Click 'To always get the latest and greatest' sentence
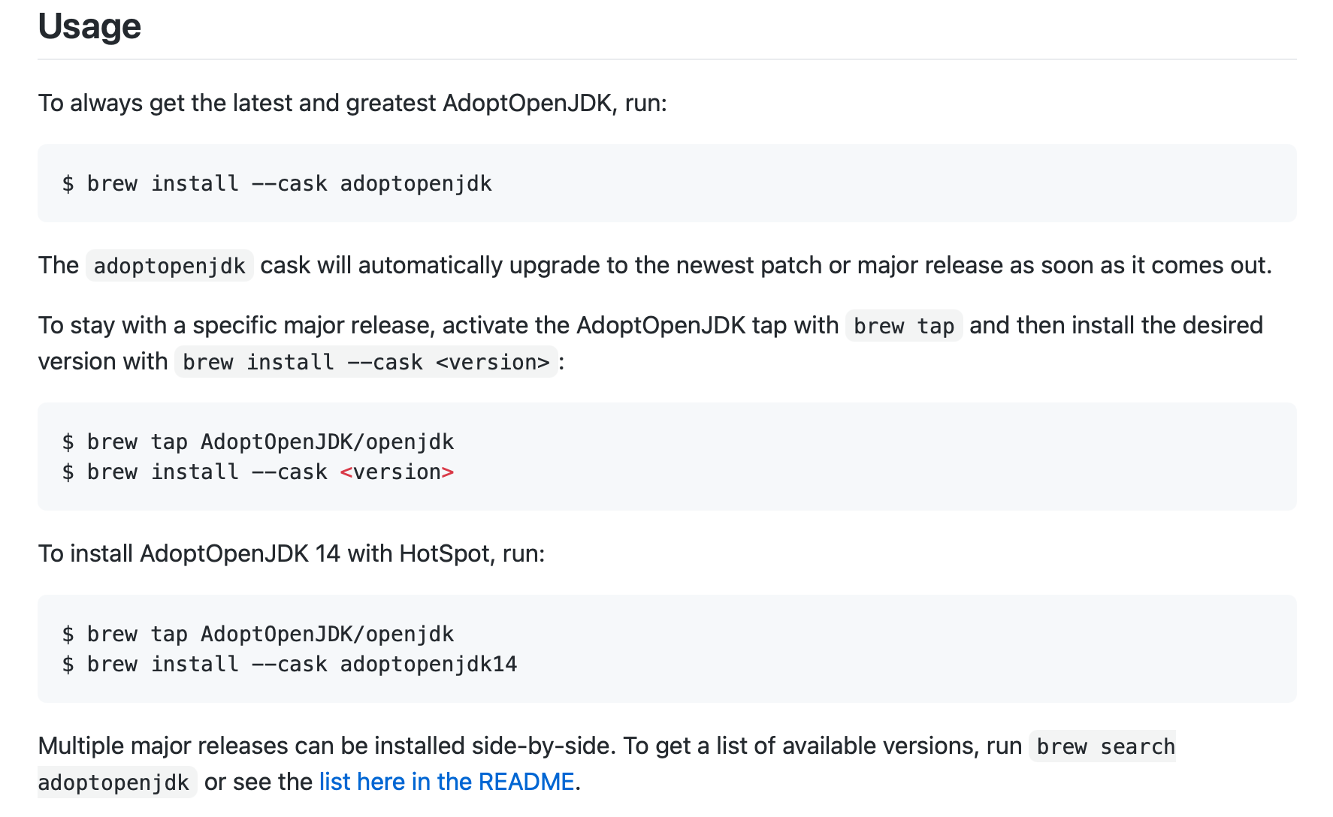Screen dimensions: 1333x817 (352, 103)
